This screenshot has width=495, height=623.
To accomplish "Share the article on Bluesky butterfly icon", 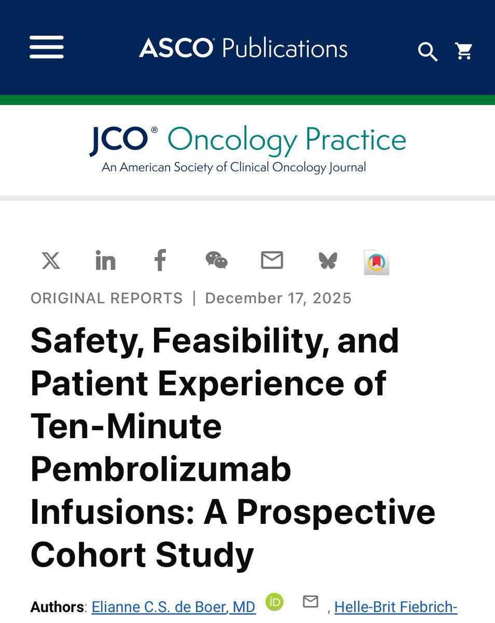I will coord(328,261).
